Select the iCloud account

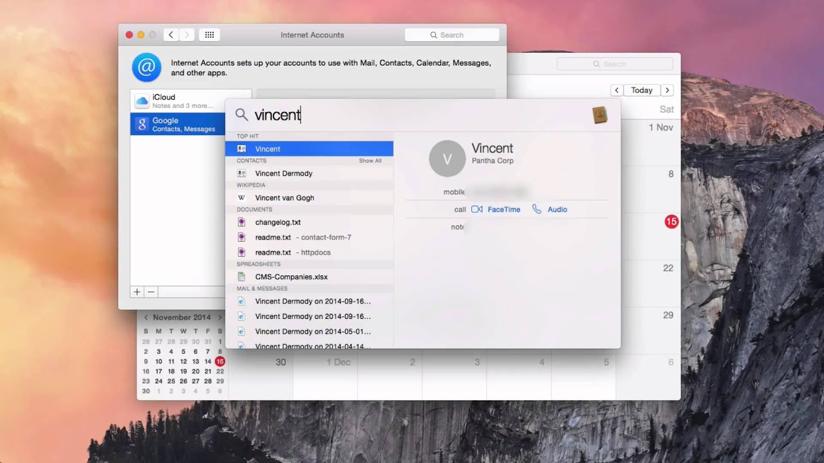(191, 101)
